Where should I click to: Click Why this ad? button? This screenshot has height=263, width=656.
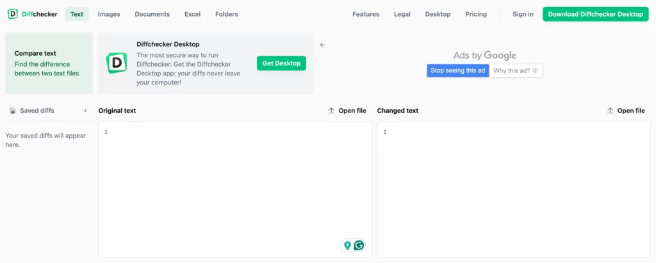[516, 70]
